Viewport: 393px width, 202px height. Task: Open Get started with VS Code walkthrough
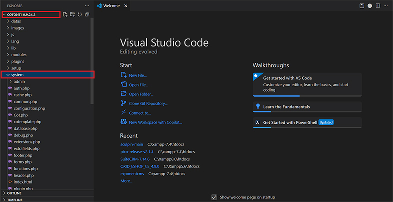(x=307, y=84)
